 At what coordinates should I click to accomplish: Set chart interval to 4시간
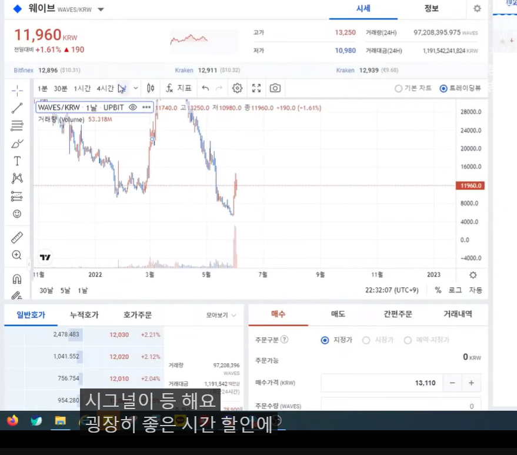[105, 88]
